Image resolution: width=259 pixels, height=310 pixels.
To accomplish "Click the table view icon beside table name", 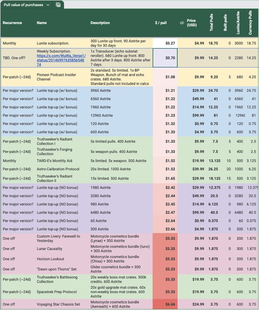I will pyautogui.click(x=58, y=5).
